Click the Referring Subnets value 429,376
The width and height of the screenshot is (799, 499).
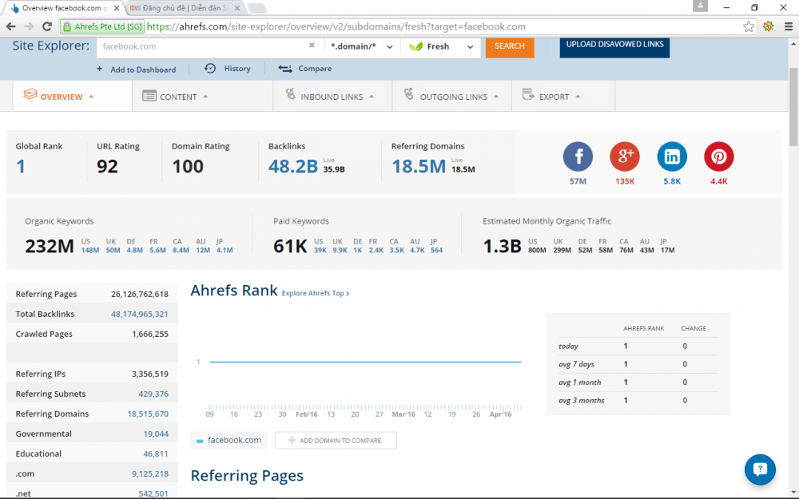[153, 394]
